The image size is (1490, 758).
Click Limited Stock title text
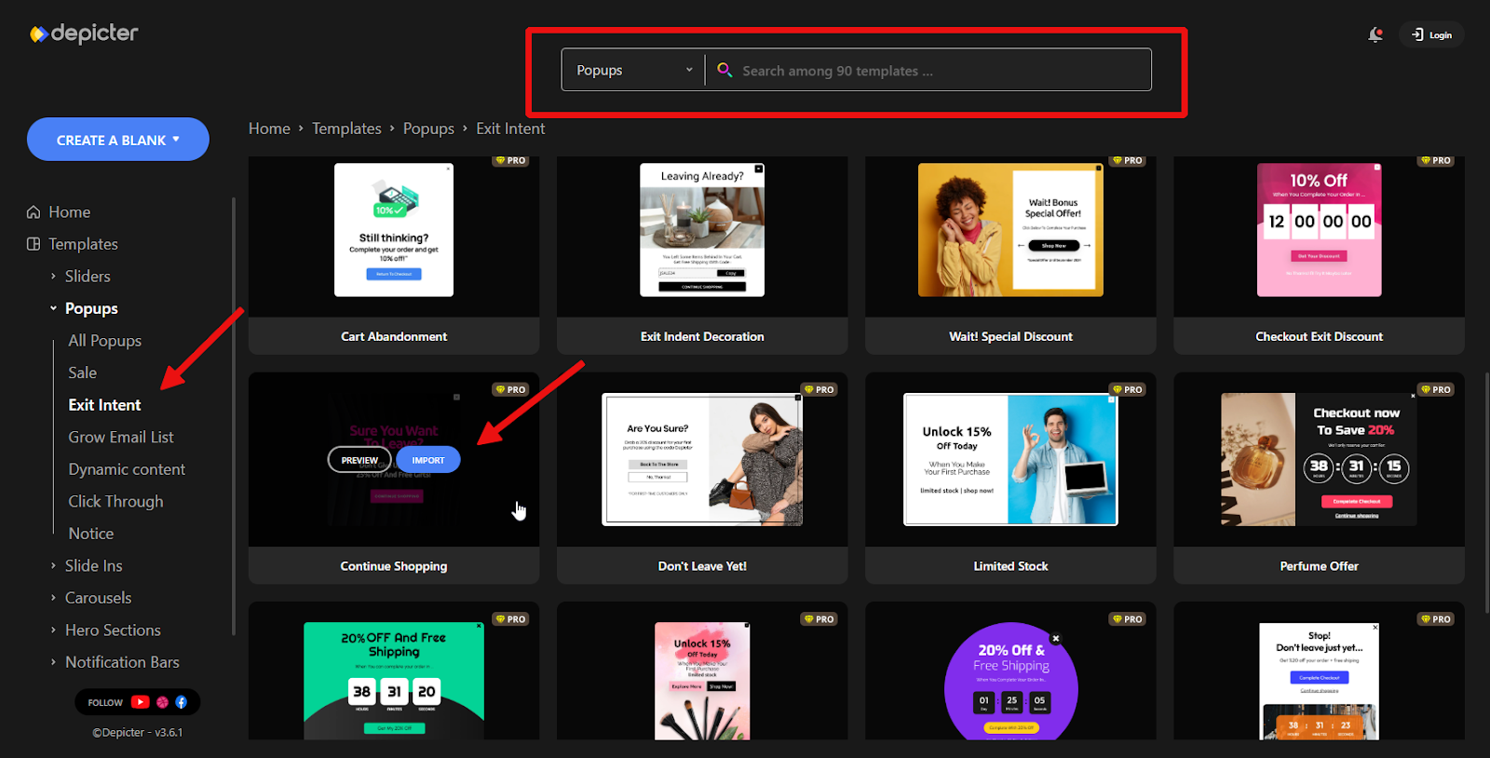(1010, 566)
